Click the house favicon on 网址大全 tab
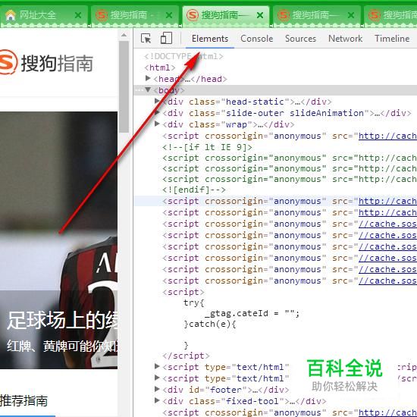 point(11,15)
